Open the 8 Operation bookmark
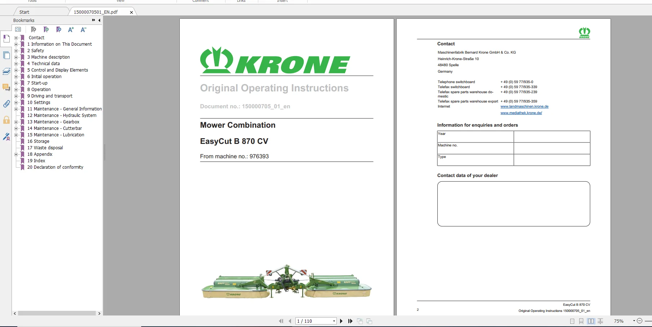This screenshot has width=652, height=327. tap(39, 90)
